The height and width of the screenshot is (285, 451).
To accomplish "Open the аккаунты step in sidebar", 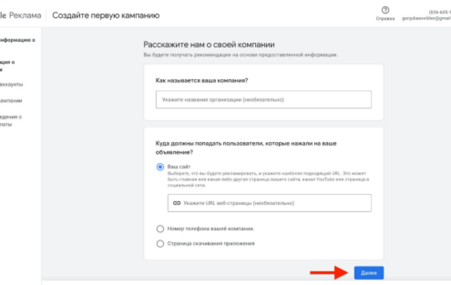I will point(11,84).
